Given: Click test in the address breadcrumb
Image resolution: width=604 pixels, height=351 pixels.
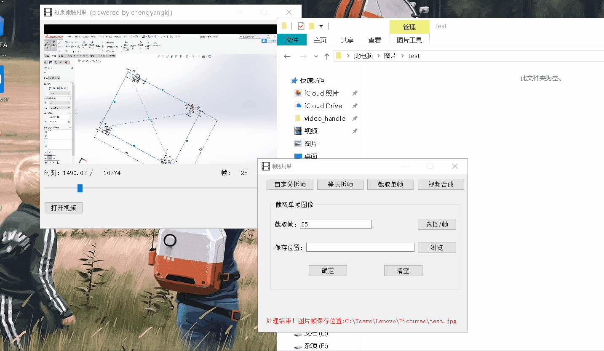Looking at the screenshot, I should coord(414,56).
